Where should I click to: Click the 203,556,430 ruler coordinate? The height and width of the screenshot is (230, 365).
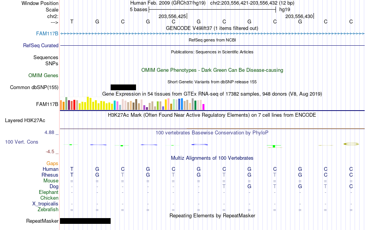click(299, 16)
